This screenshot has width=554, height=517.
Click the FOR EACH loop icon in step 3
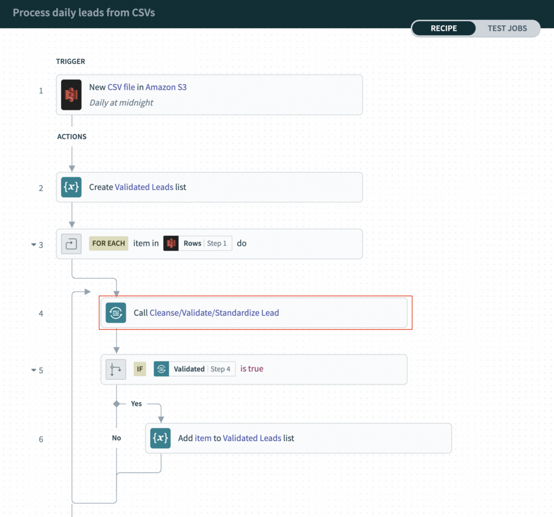click(70, 244)
